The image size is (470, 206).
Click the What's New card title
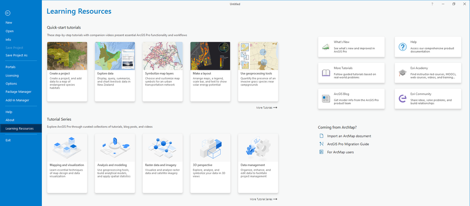(342, 42)
